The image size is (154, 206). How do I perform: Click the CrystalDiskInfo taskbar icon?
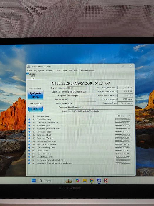click(99, 181)
